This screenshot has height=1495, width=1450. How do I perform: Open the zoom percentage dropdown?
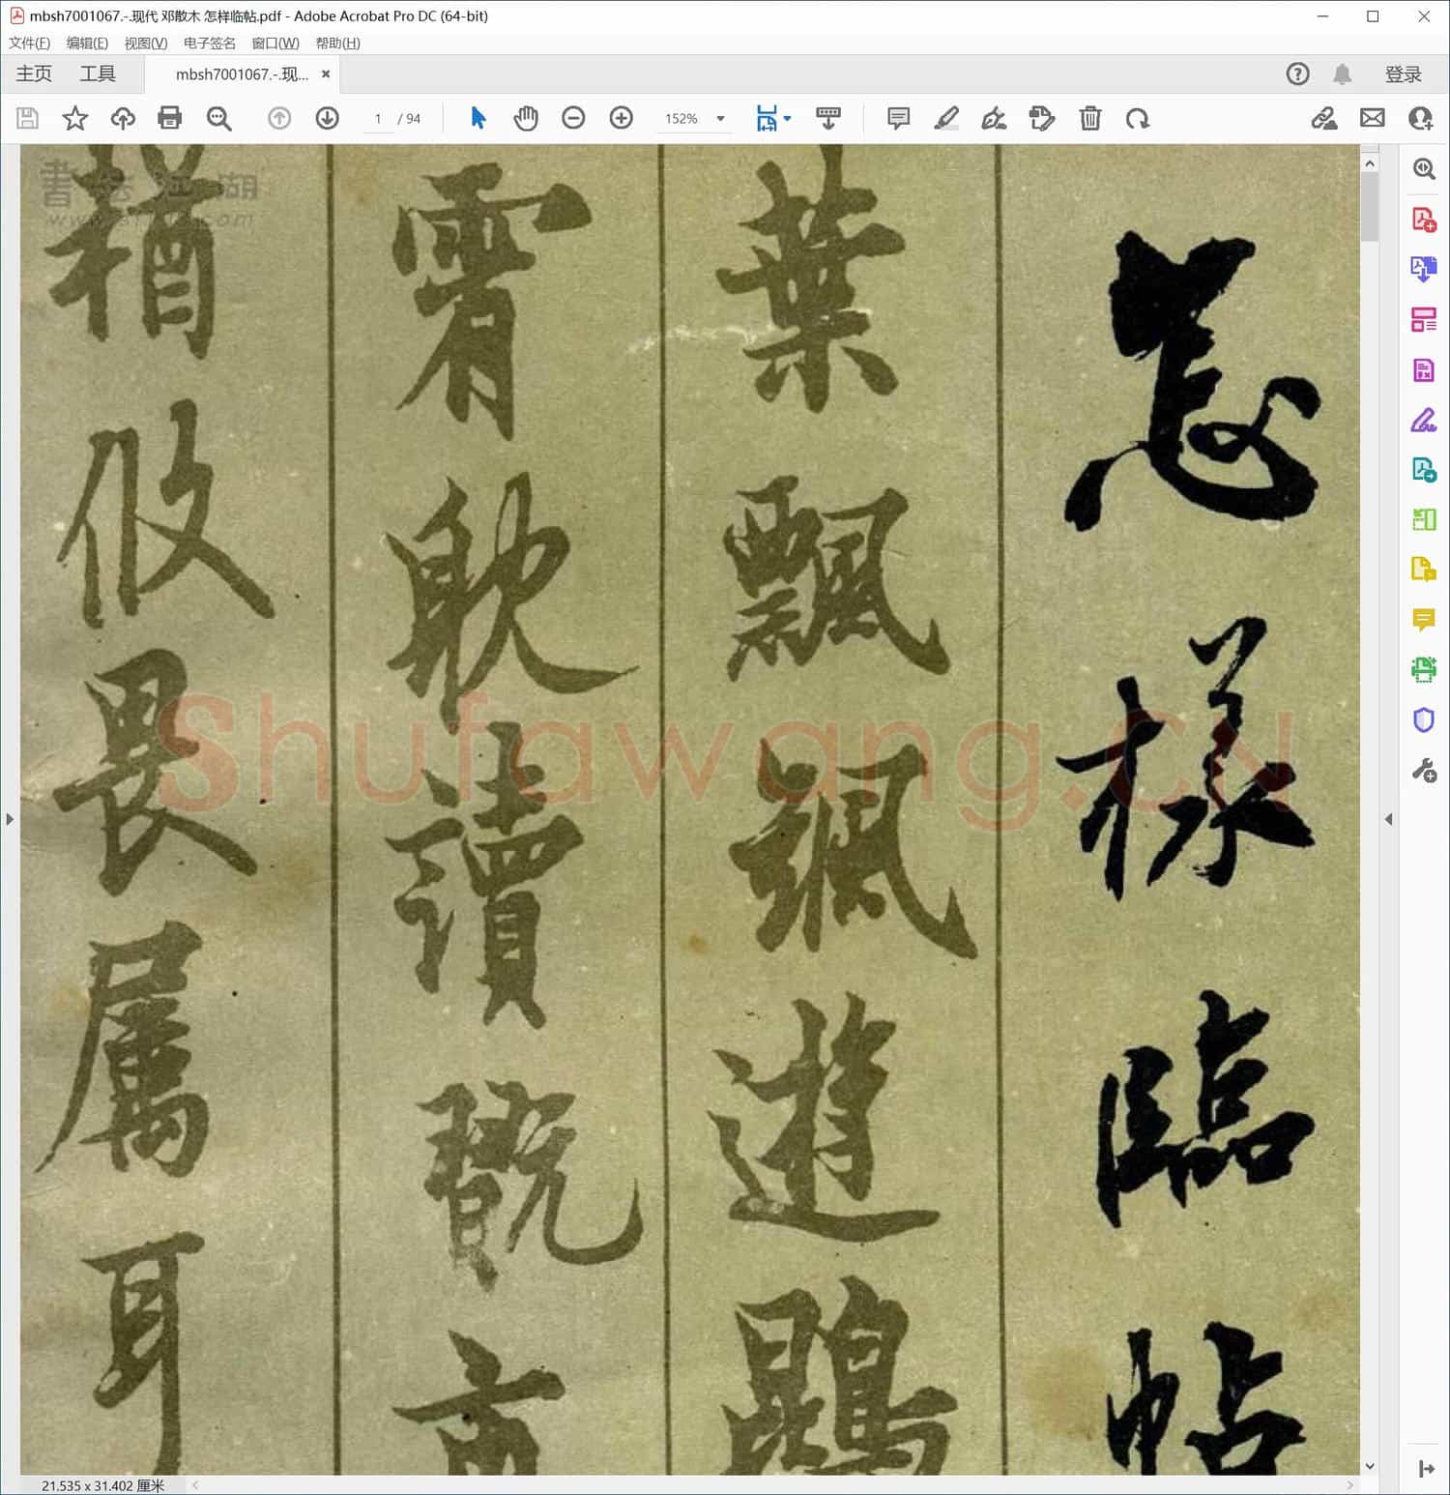click(x=719, y=118)
